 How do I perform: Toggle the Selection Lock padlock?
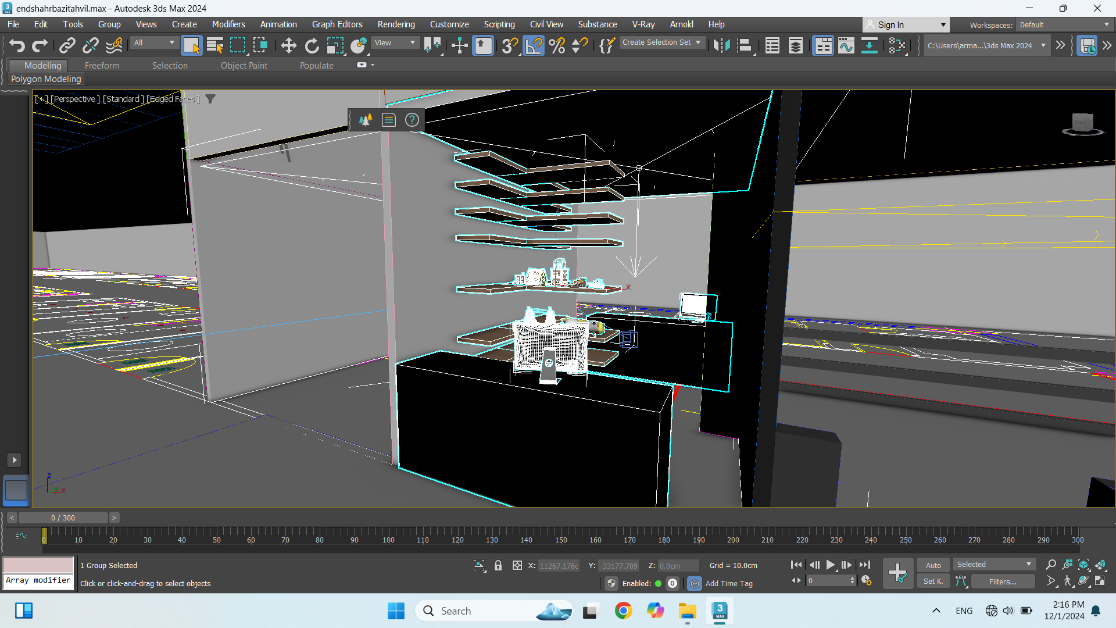pos(498,565)
